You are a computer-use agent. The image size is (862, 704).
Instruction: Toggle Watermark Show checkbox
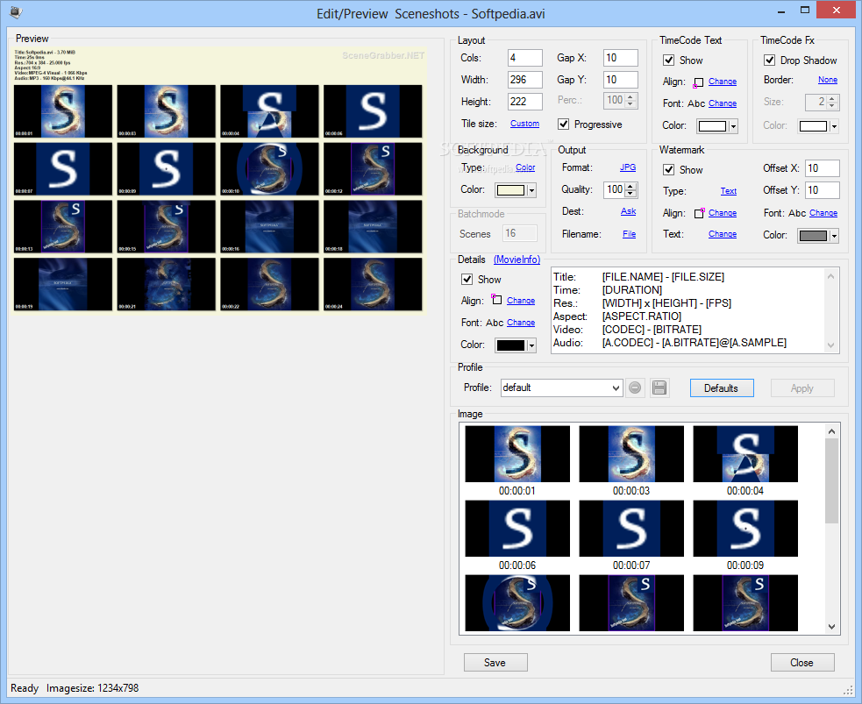(668, 170)
